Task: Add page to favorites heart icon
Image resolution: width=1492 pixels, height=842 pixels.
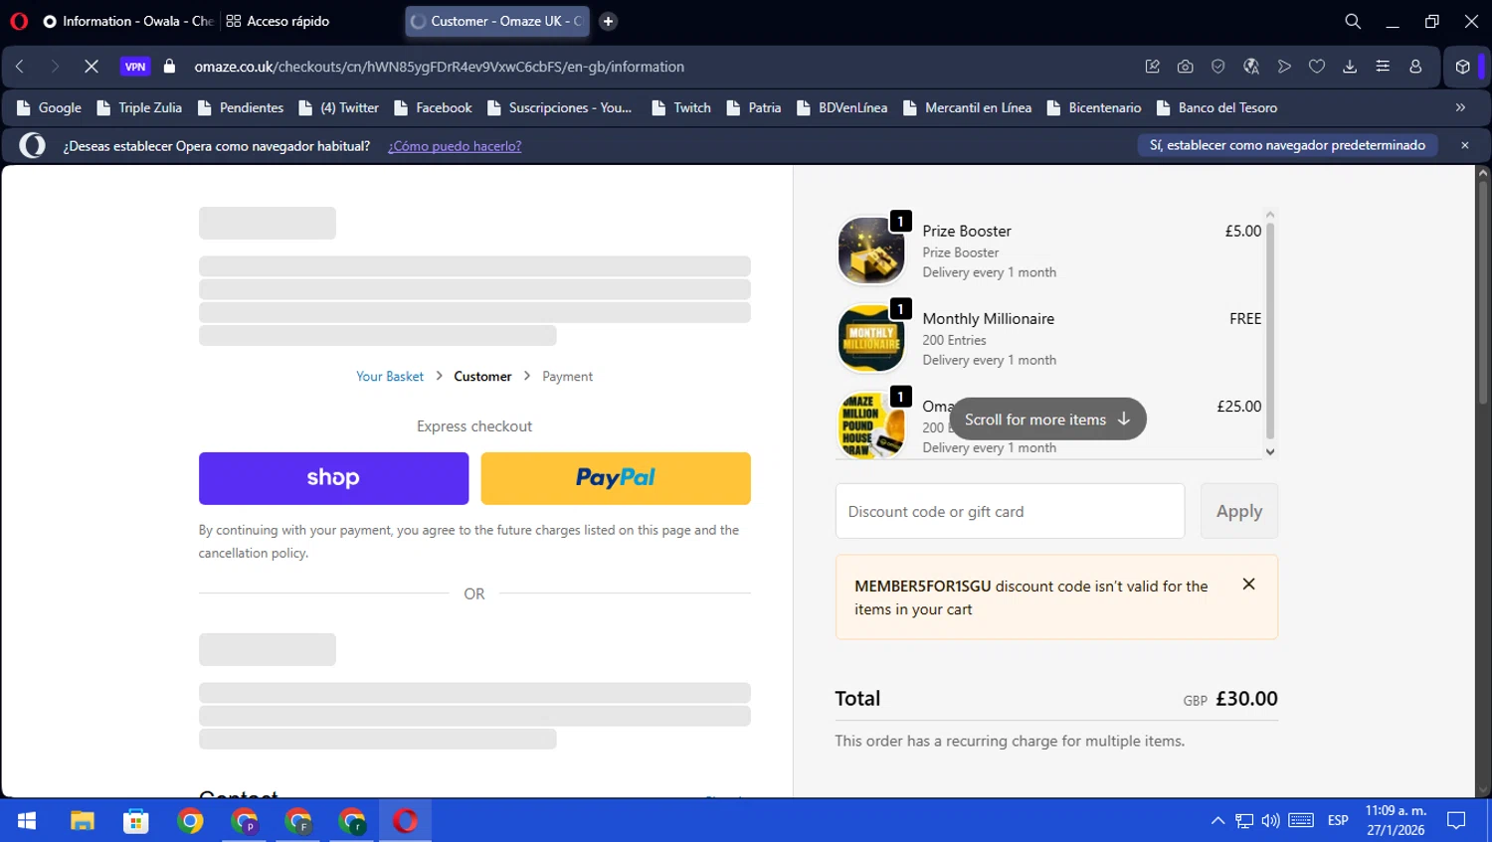Action: click(x=1317, y=67)
